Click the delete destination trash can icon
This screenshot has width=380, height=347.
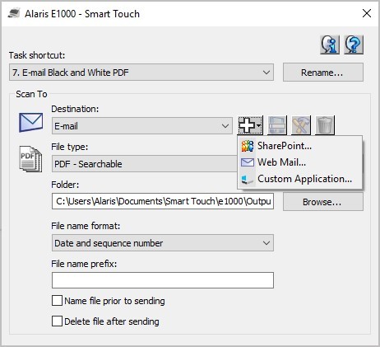click(325, 125)
